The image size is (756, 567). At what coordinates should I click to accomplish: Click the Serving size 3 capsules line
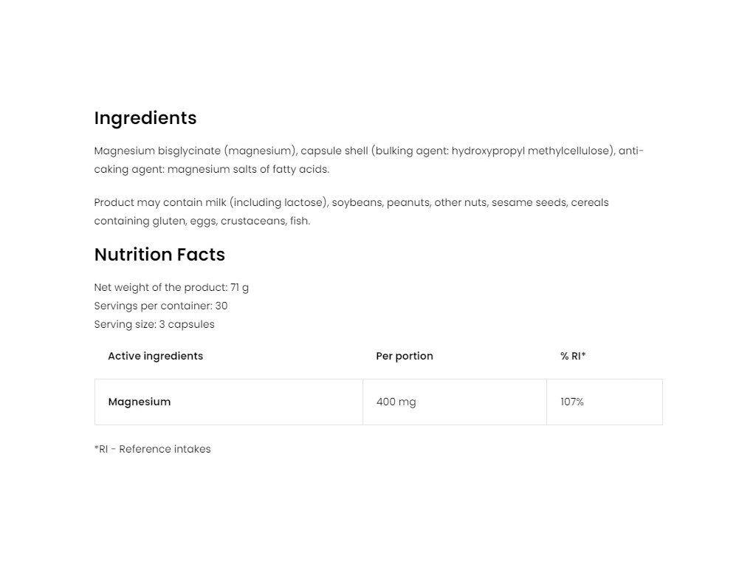154,324
